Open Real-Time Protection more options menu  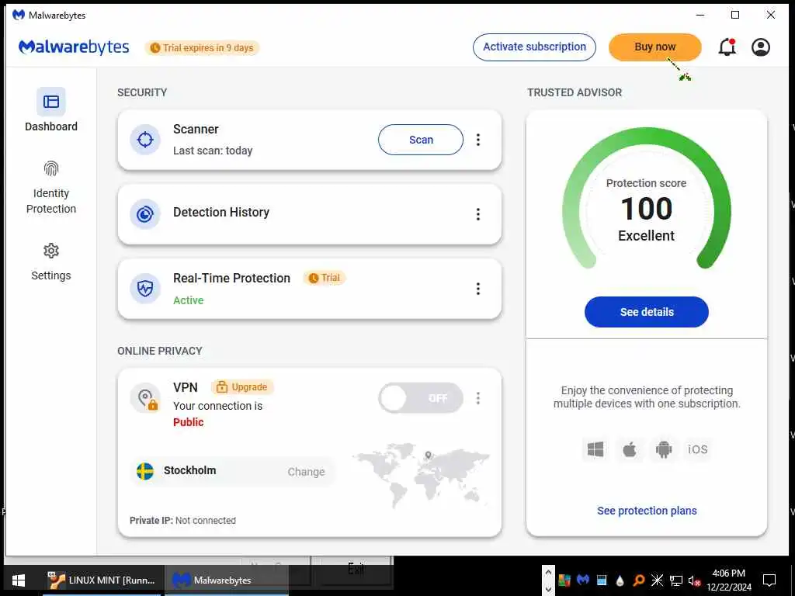(x=478, y=289)
